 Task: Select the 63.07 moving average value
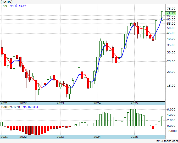click(x=23, y=5)
